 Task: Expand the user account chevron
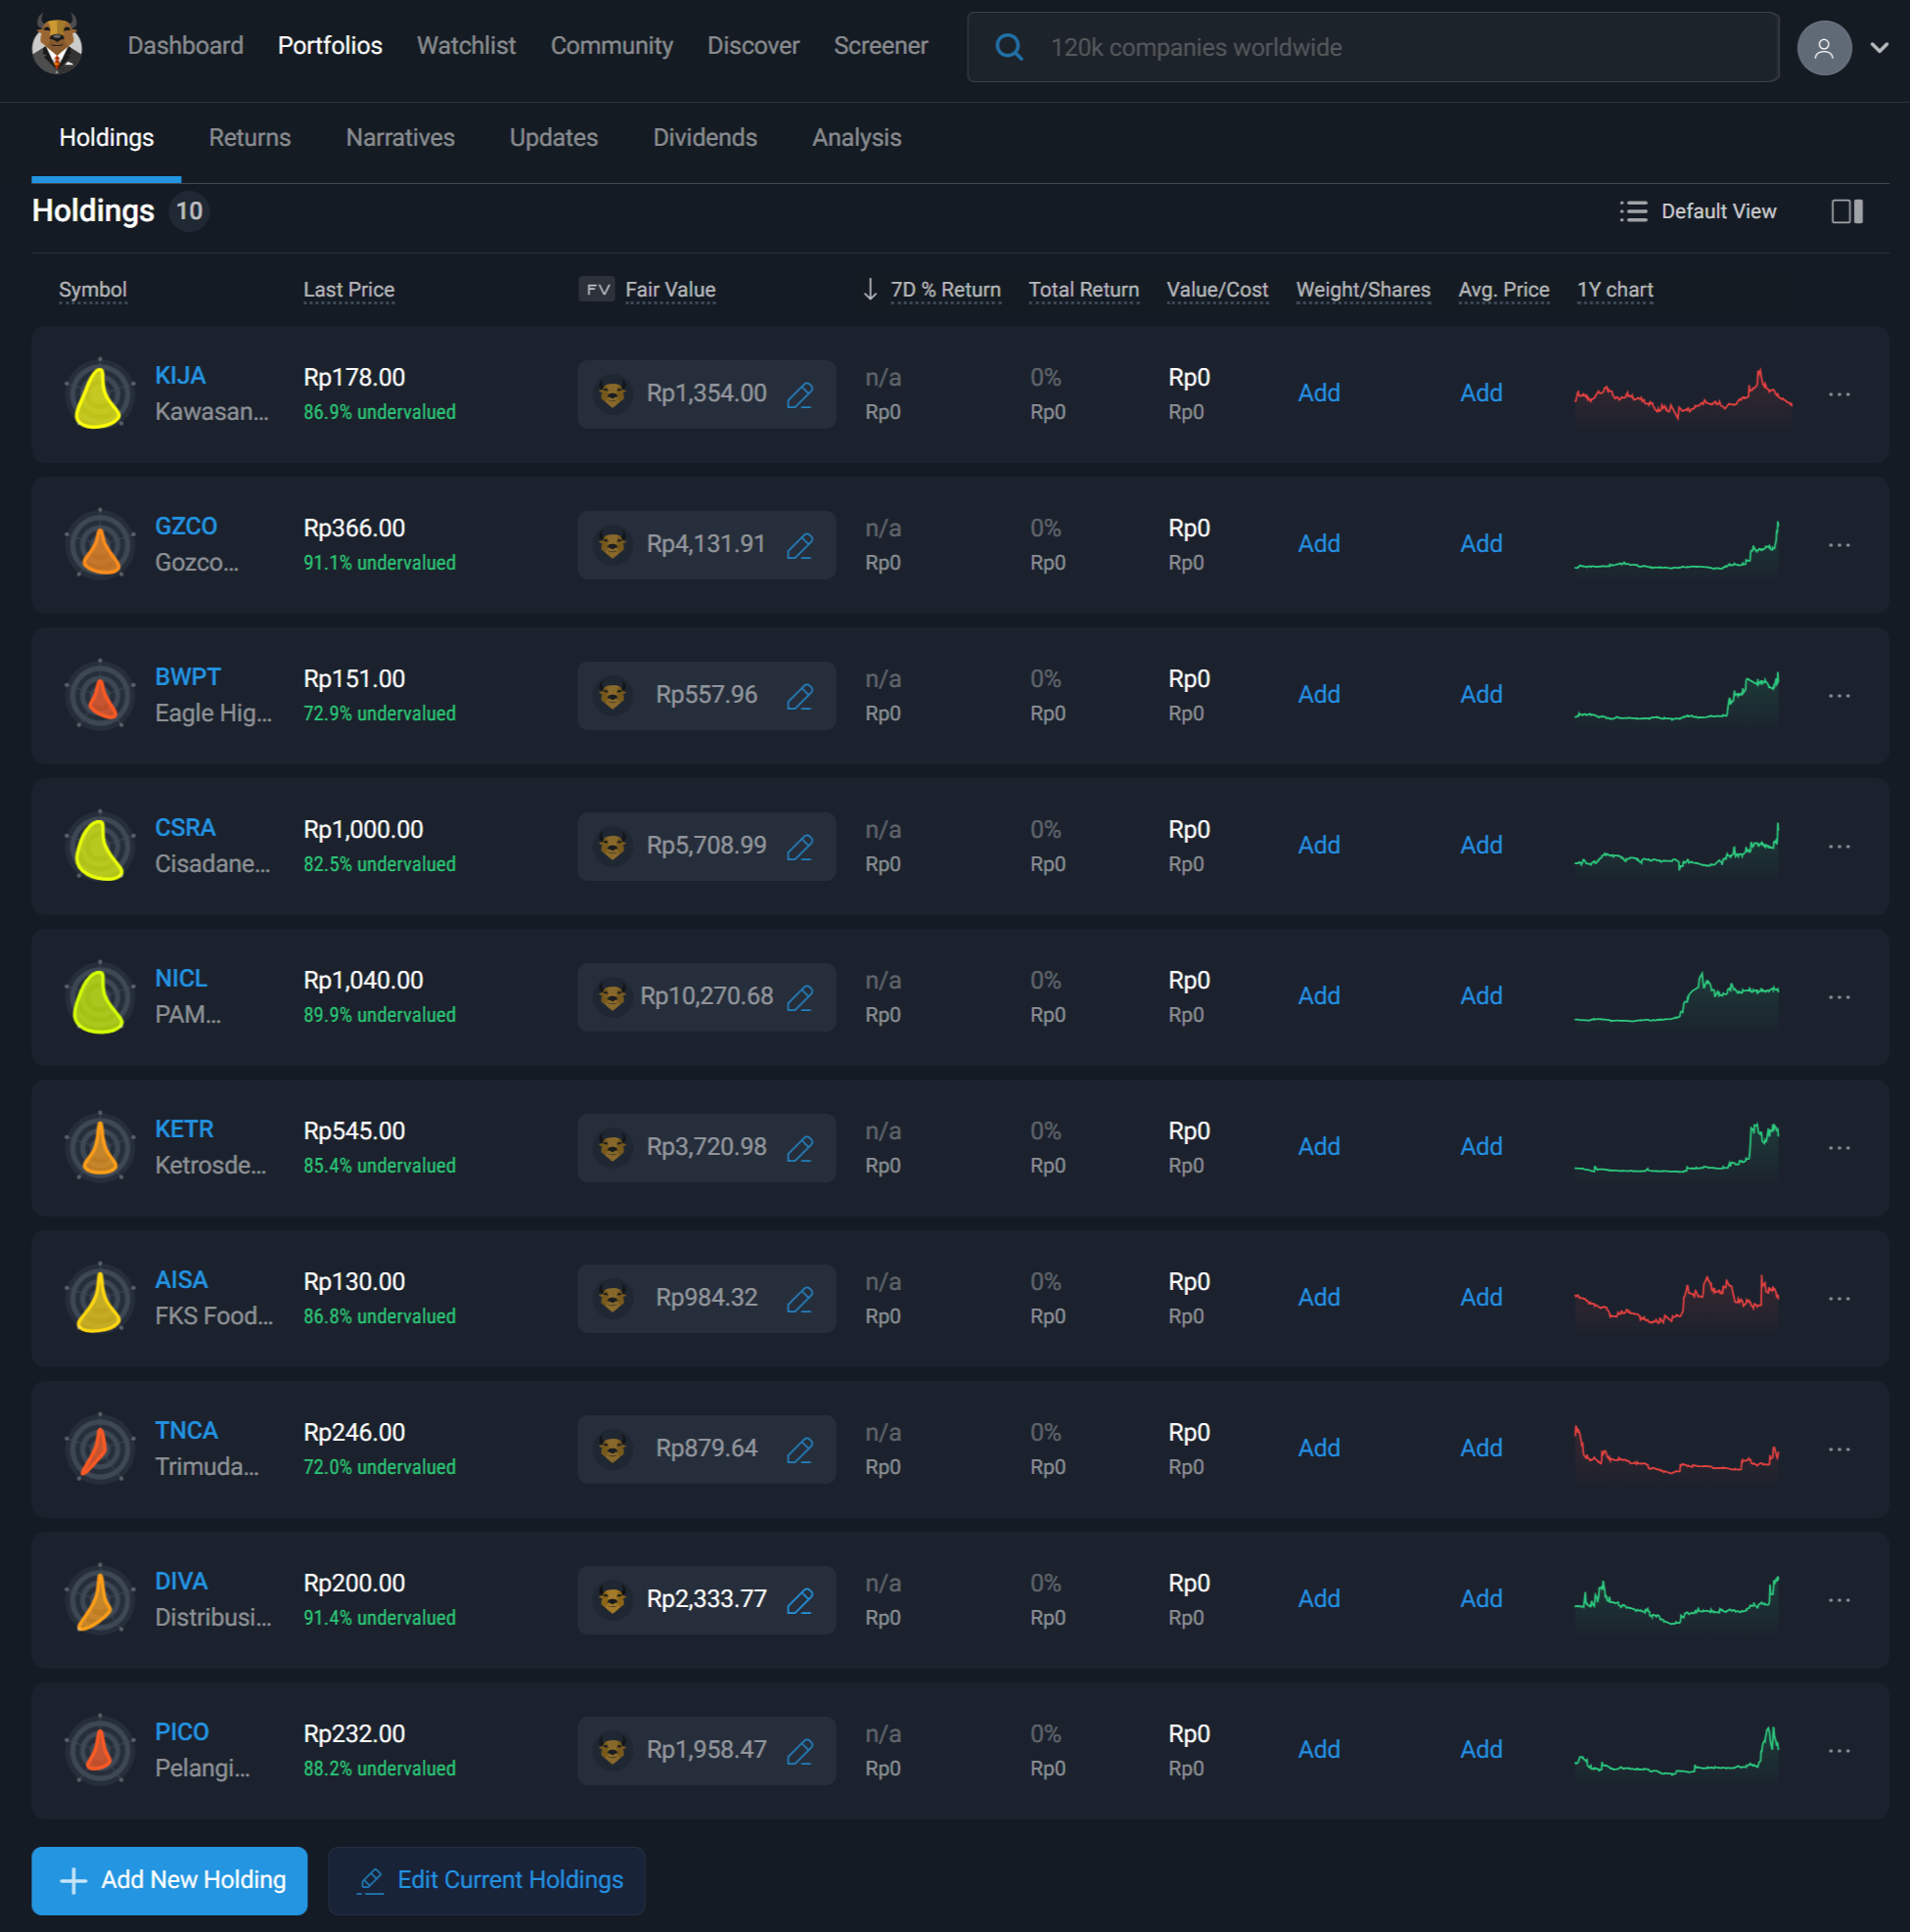[x=1879, y=47]
